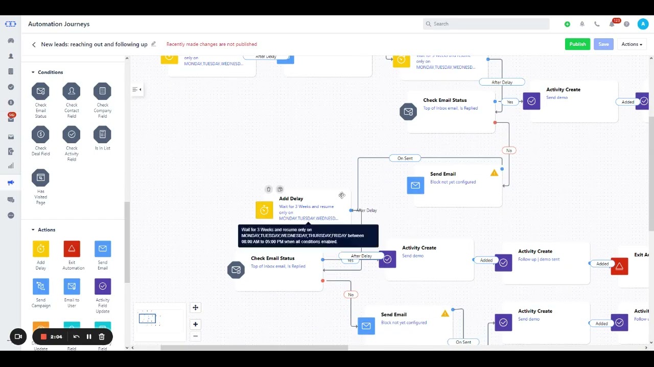Stop the screen recording
654x367 pixels.
pyautogui.click(x=43, y=336)
